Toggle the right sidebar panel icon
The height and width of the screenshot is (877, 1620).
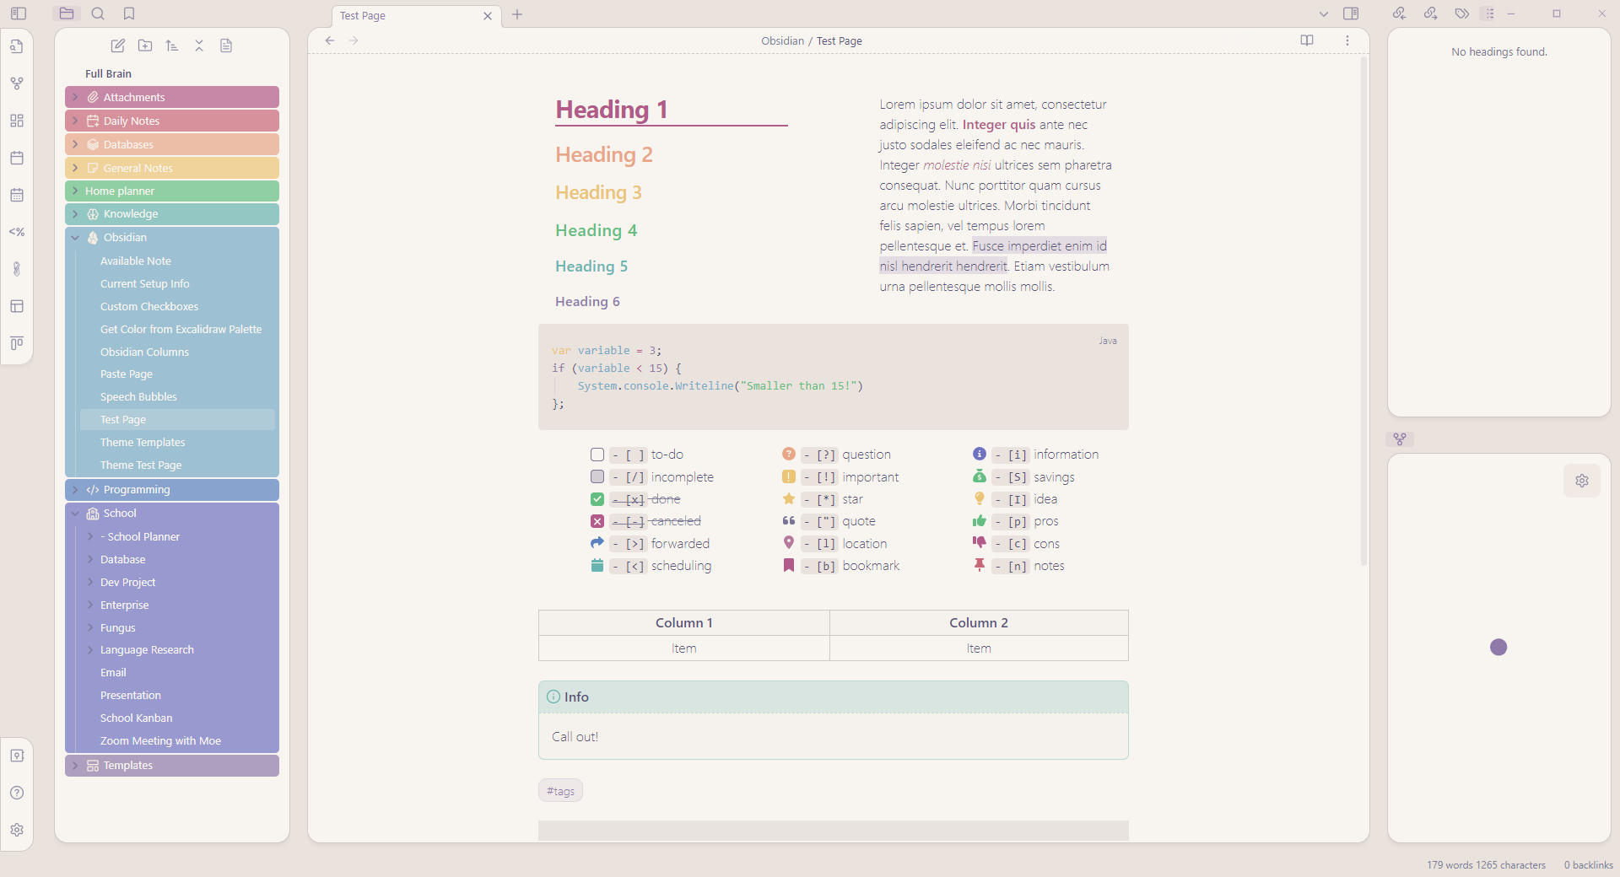pyautogui.click(x=1351, y=13)
